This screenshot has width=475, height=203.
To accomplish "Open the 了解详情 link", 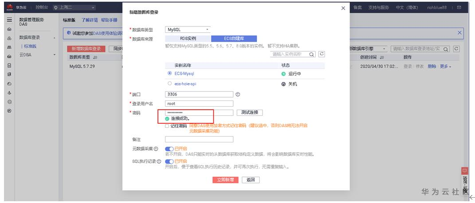I will click(89, 20).
